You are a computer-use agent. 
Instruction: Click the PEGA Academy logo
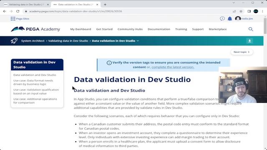pos(35,29)
